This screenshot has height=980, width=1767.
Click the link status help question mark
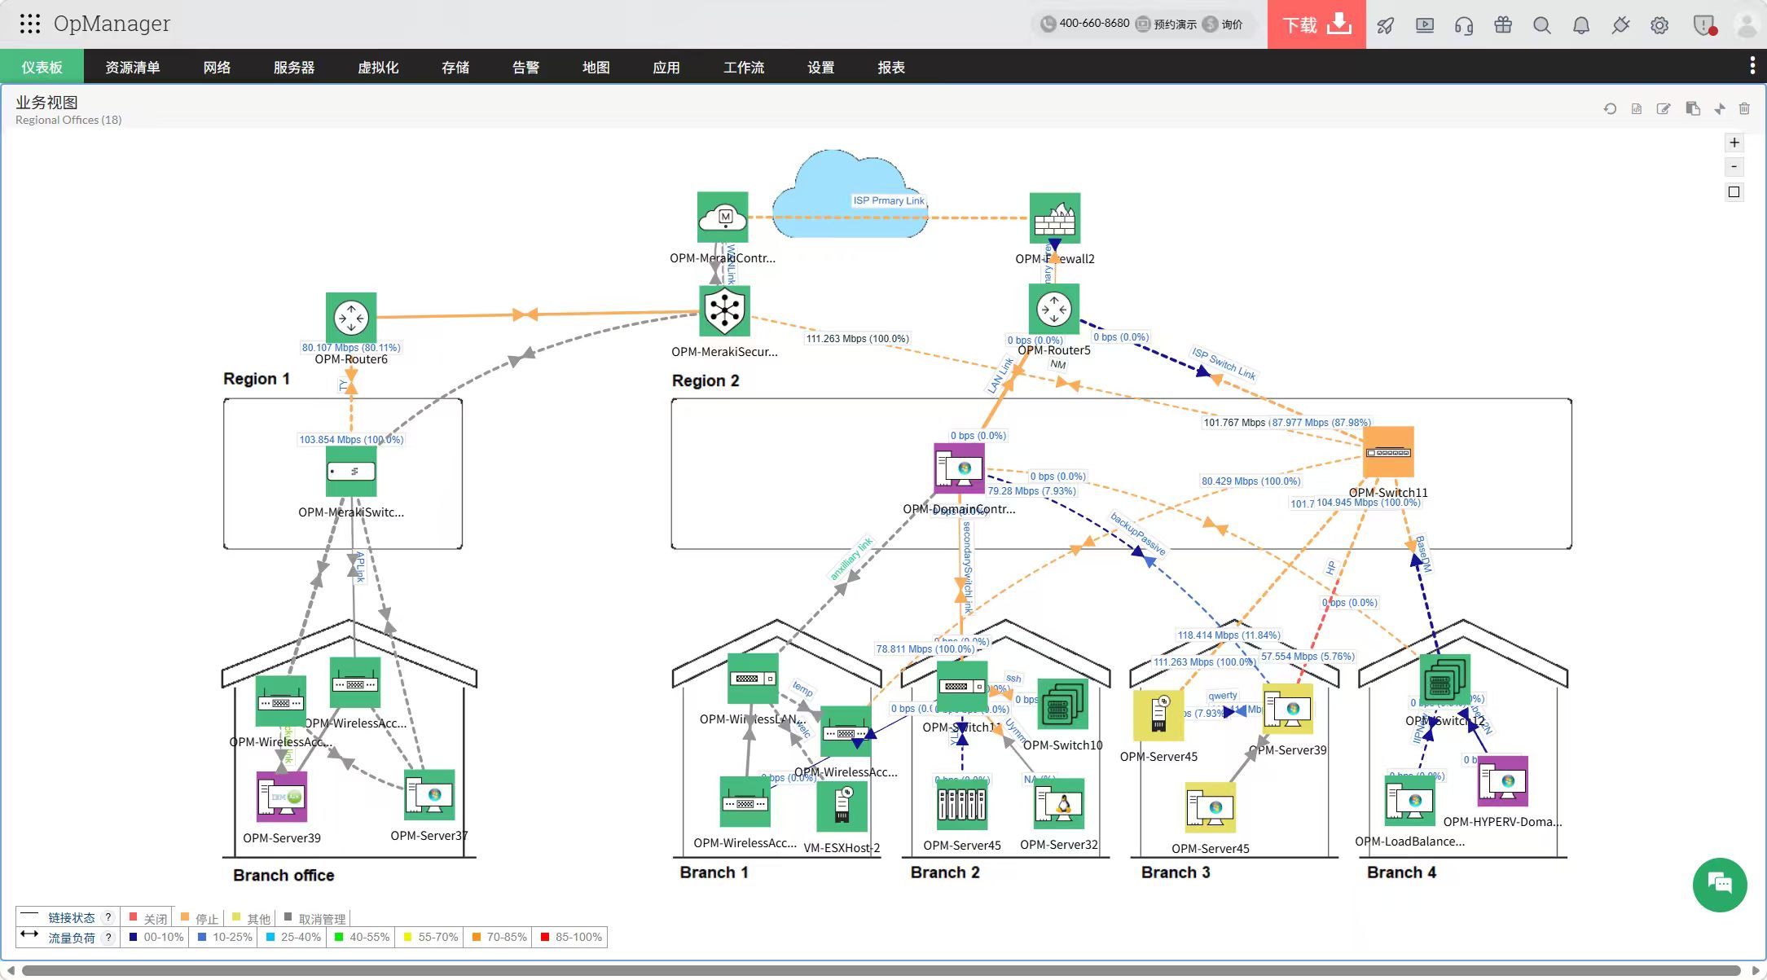(x=108, y=917)
